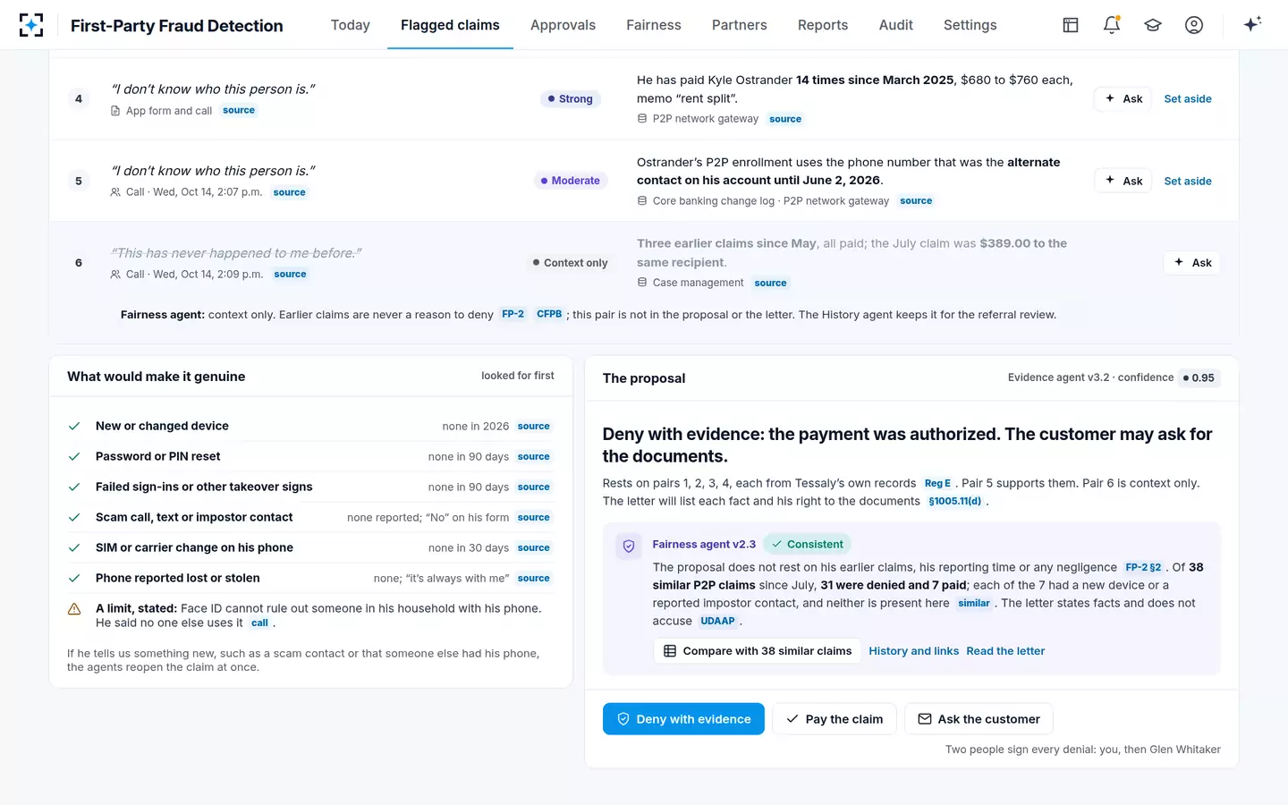Image resolution: width=1288 pixels, height=805 pixels.
Task: Switch to the Today tab
Action: click(350, 25)
